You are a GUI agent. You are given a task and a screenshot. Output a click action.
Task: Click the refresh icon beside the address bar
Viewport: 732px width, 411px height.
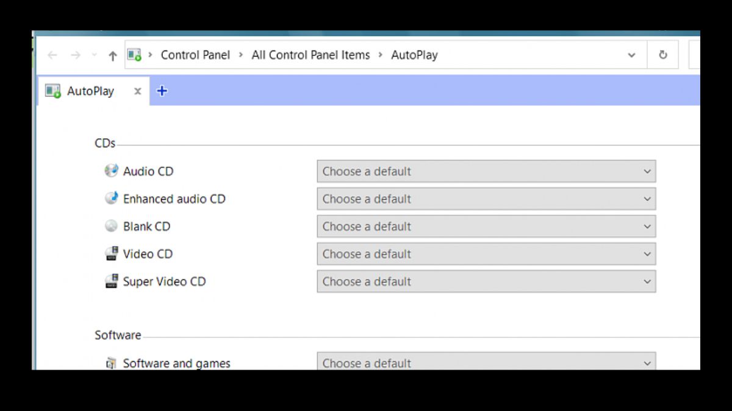coord(663,55)
